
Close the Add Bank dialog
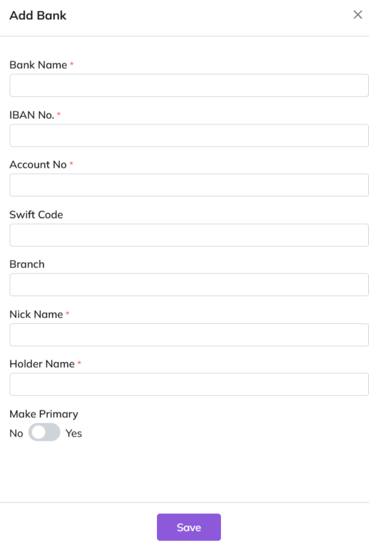tap(358, 15)
